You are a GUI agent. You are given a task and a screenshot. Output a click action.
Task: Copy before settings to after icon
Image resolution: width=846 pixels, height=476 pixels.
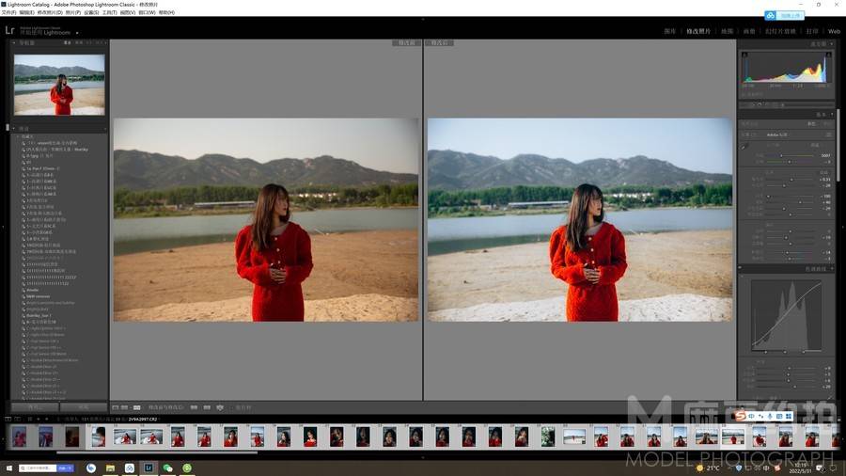[194, 407]
